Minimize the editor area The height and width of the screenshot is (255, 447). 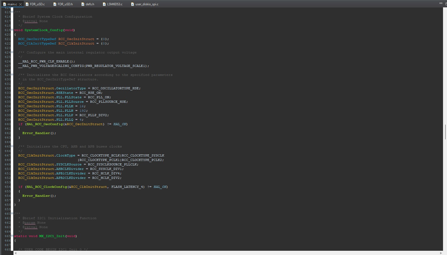pyautogui.click(x=441, y=3)
